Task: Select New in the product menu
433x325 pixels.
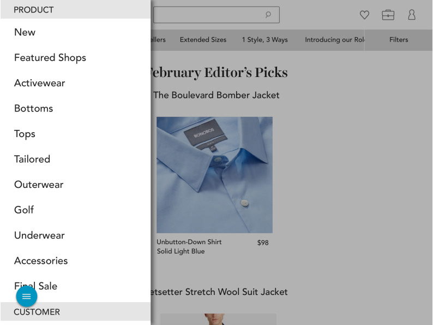Action: [x=25, y=32]
